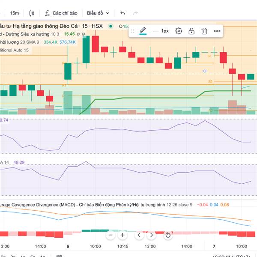Click the indicator value 48.29
The width and height of the screenshot is (257, 257).
point(19,162)
